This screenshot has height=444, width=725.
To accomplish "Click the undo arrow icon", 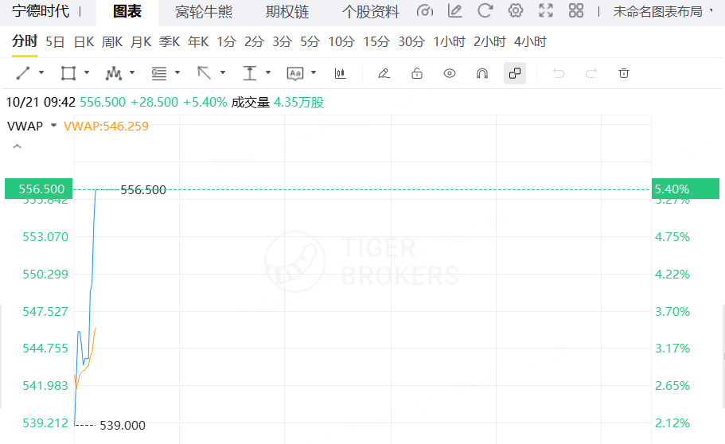I will [559, 73].
